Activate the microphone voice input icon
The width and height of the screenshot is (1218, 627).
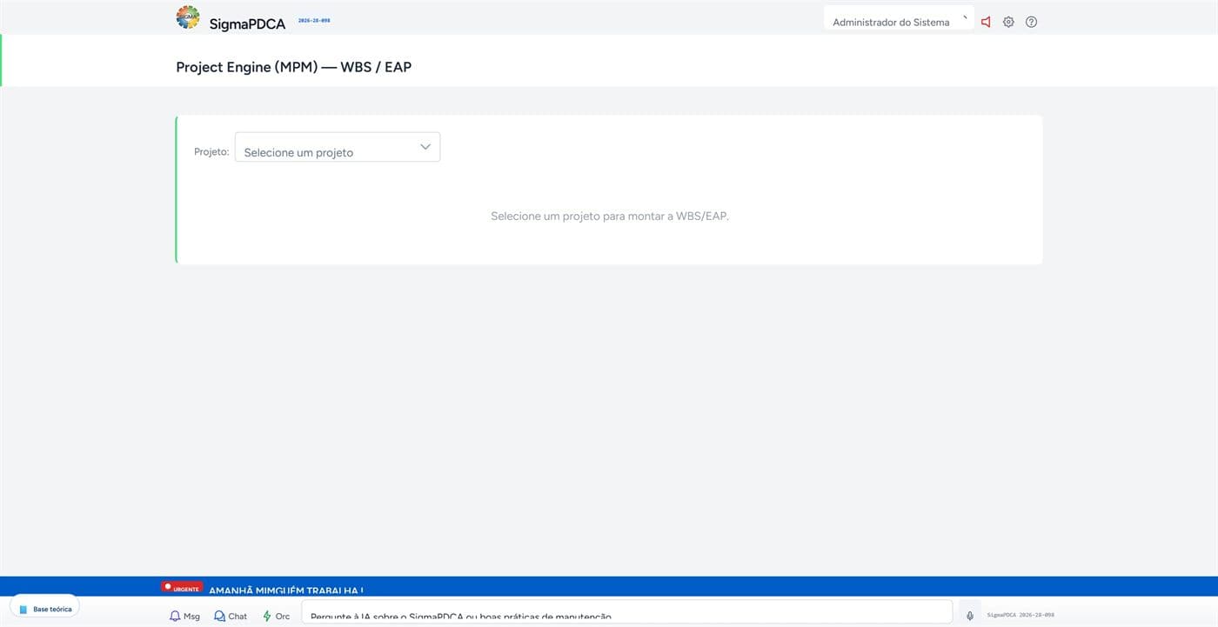coord(970,616)
